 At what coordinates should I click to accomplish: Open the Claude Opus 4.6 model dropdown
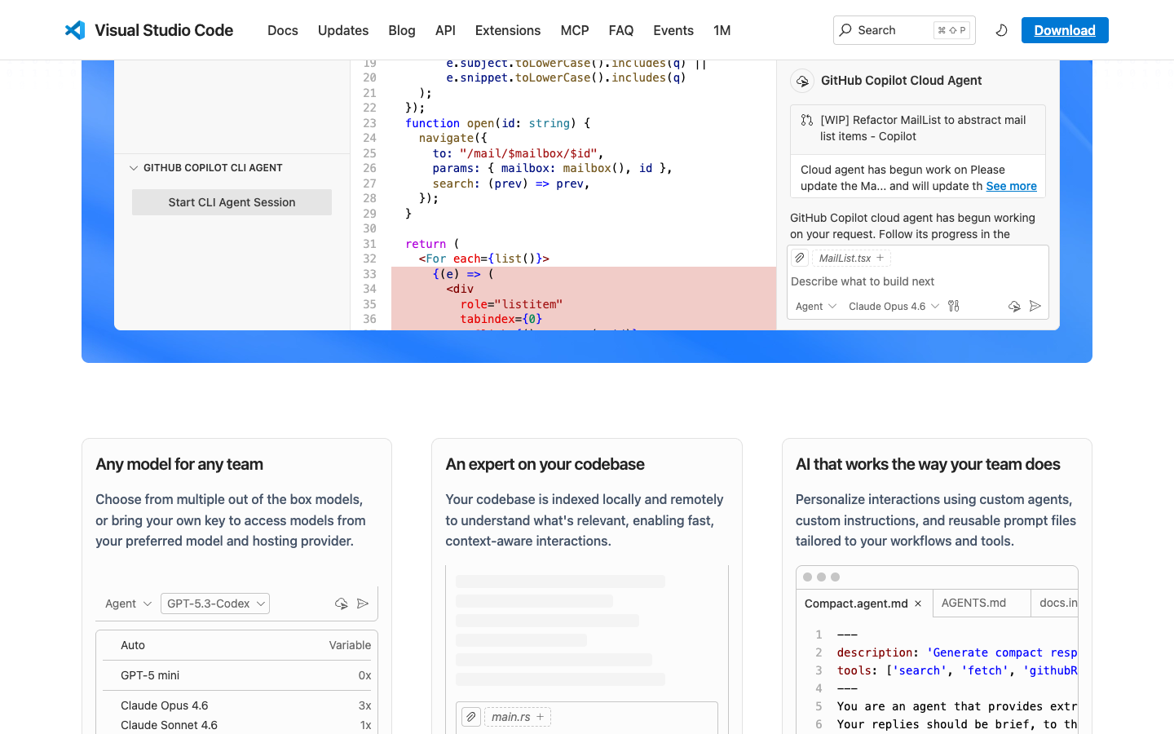point(894,306)
